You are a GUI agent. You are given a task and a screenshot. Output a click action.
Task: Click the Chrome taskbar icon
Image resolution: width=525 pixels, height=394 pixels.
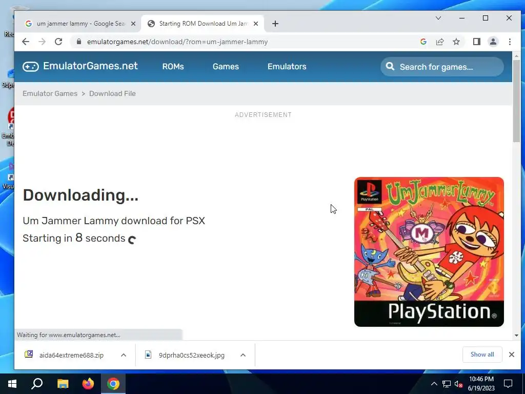(113, 384)
